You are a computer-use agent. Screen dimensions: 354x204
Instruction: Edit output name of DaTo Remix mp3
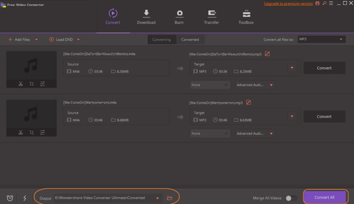[267, 54]
